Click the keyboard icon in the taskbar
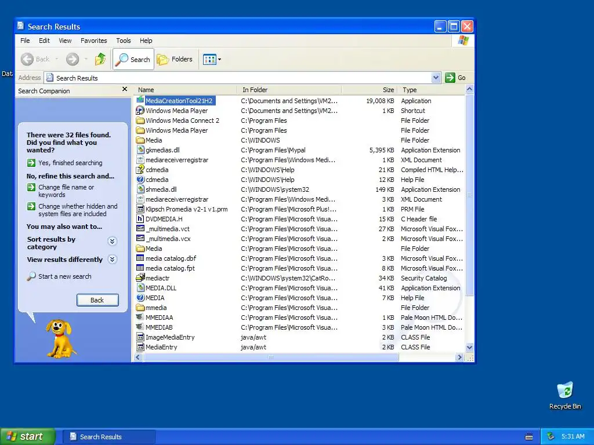This screenshot has width=594, height=445. pos(529,437)
